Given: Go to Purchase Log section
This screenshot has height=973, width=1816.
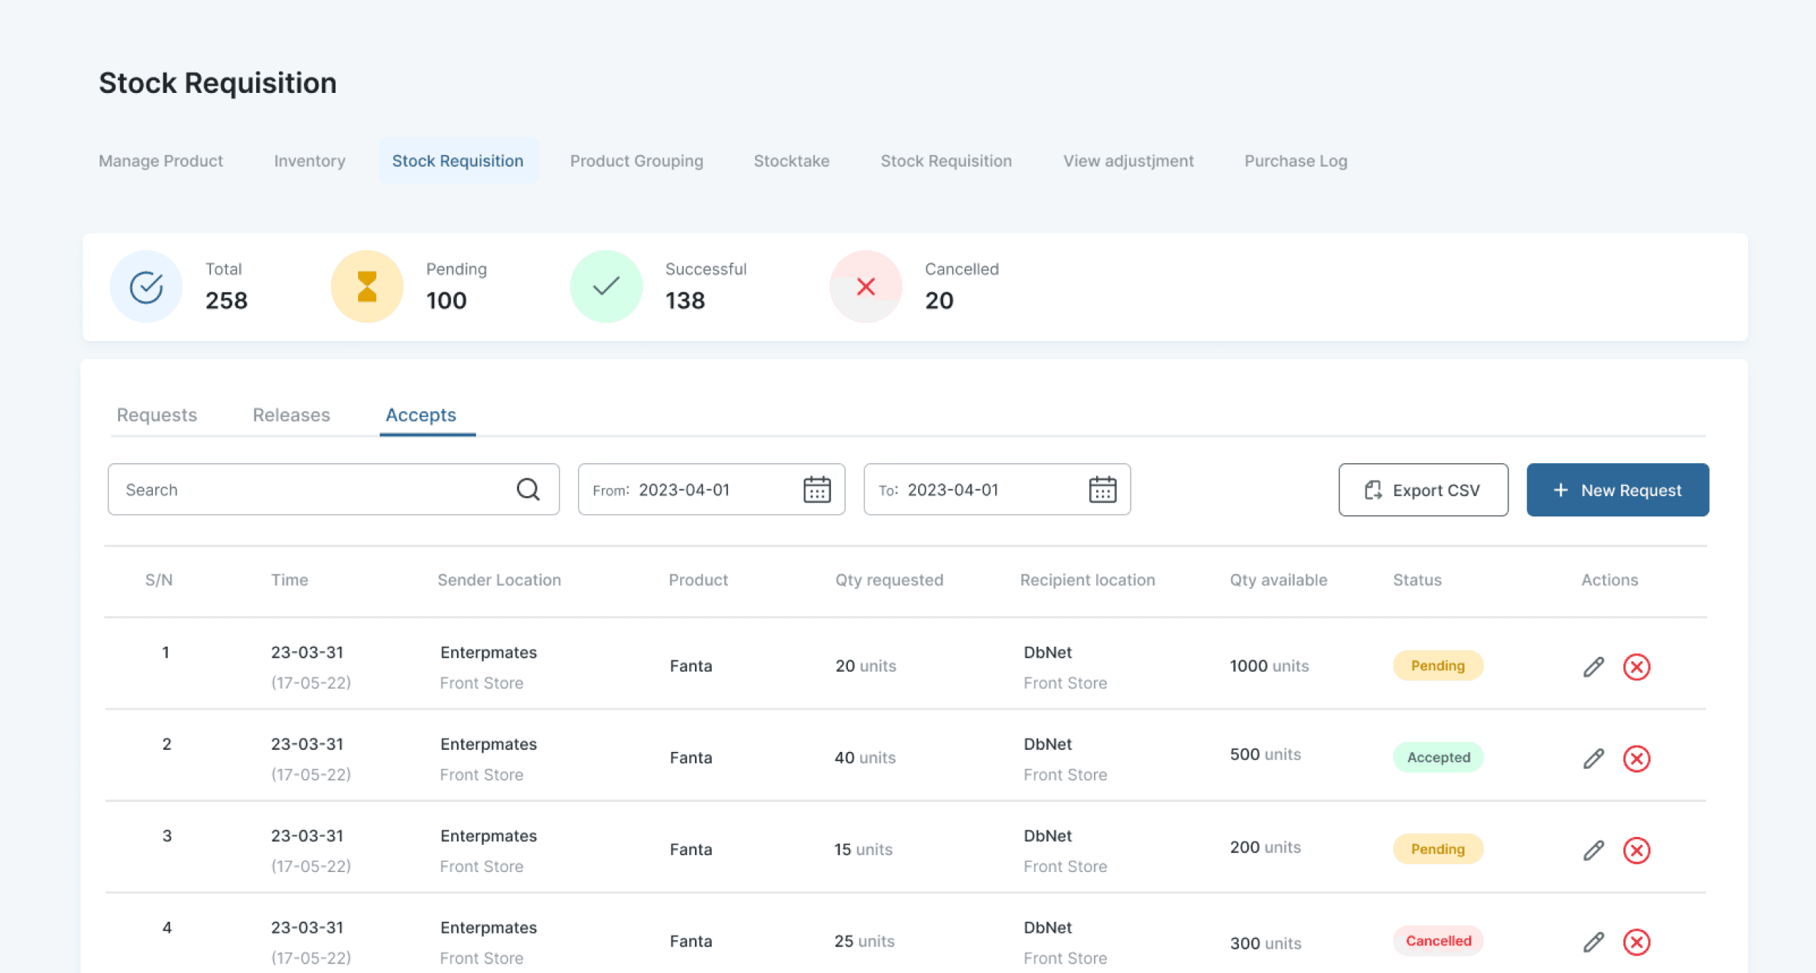Looking at the screenshot, I should click(1295, 161).
